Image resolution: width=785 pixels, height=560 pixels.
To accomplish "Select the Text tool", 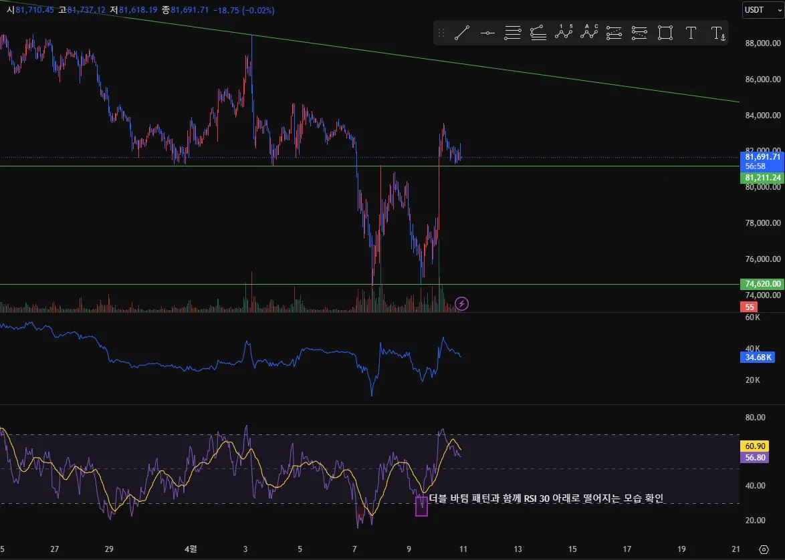I will pyautogui.click(x=691, y=33).
